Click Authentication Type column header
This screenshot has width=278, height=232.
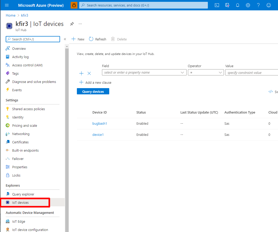(240, 112)
